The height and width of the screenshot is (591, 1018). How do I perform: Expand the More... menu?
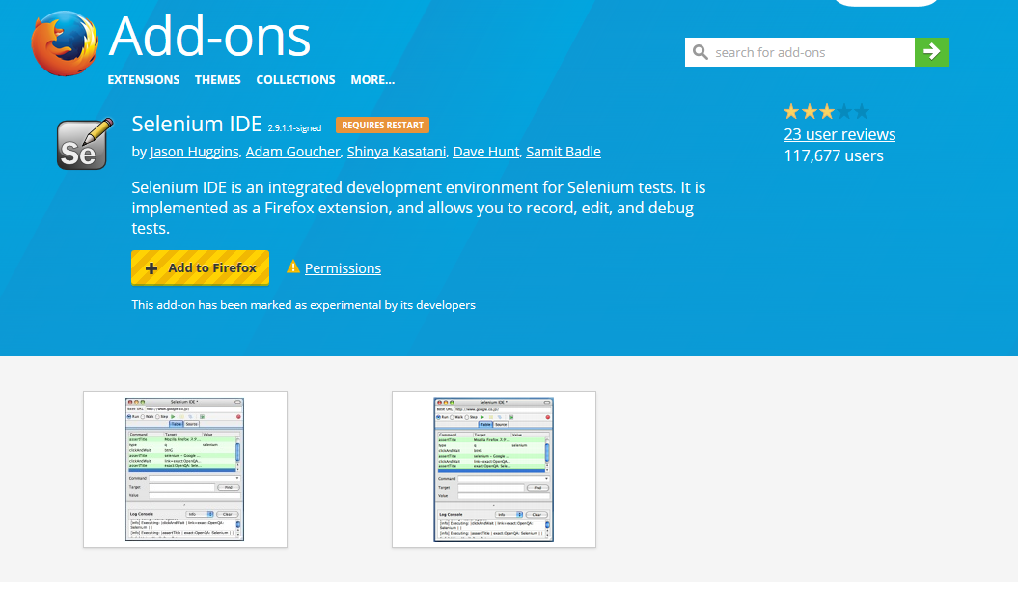(x=372, y=80)
